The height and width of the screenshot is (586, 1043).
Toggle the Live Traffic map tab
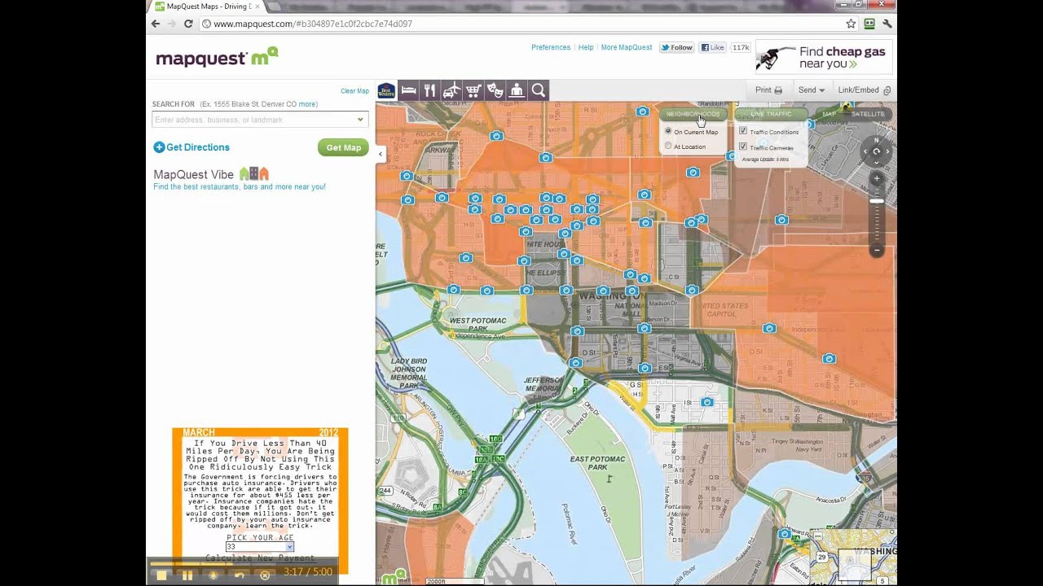[771, 114]
